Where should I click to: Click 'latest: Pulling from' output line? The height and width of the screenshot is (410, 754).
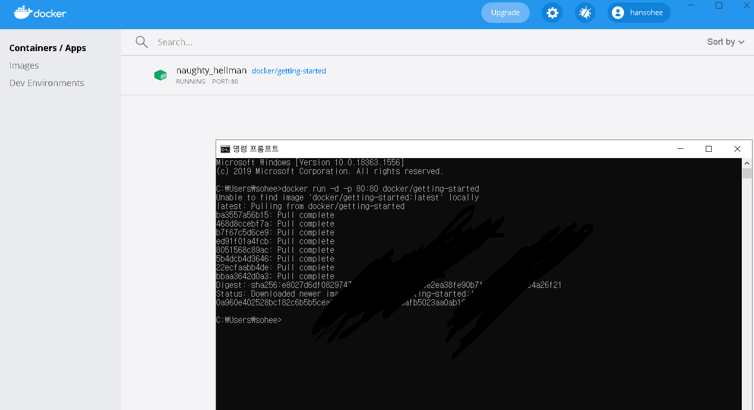point(310,206)
